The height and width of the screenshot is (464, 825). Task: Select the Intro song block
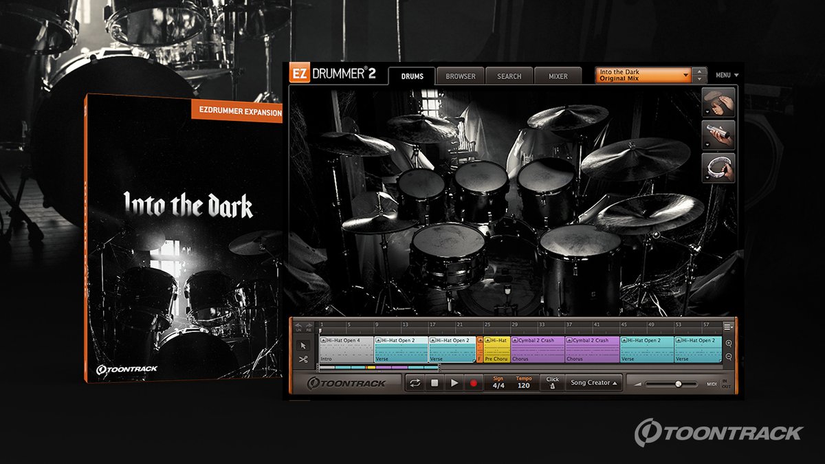tap(346, 349)
